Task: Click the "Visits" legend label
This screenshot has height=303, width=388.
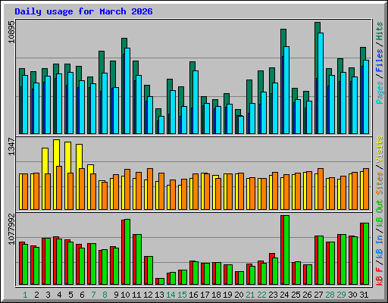Action: point(380,149)
